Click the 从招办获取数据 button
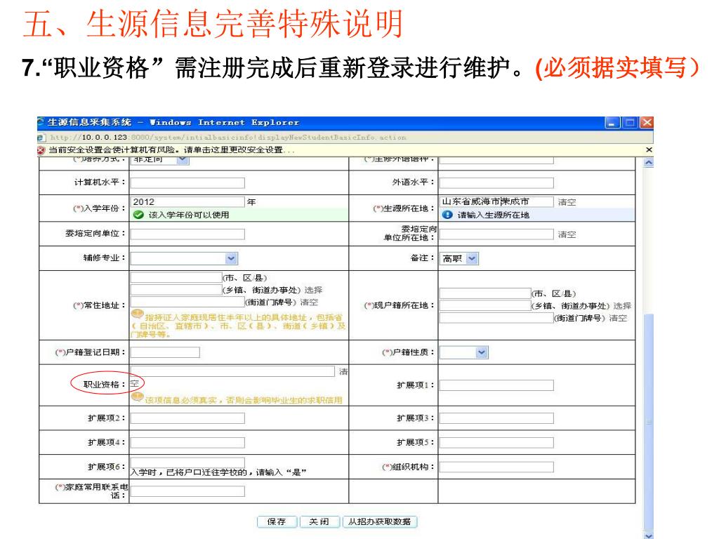 tap(380, 521)
